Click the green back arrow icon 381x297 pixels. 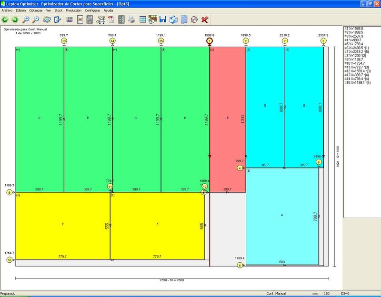6,20
